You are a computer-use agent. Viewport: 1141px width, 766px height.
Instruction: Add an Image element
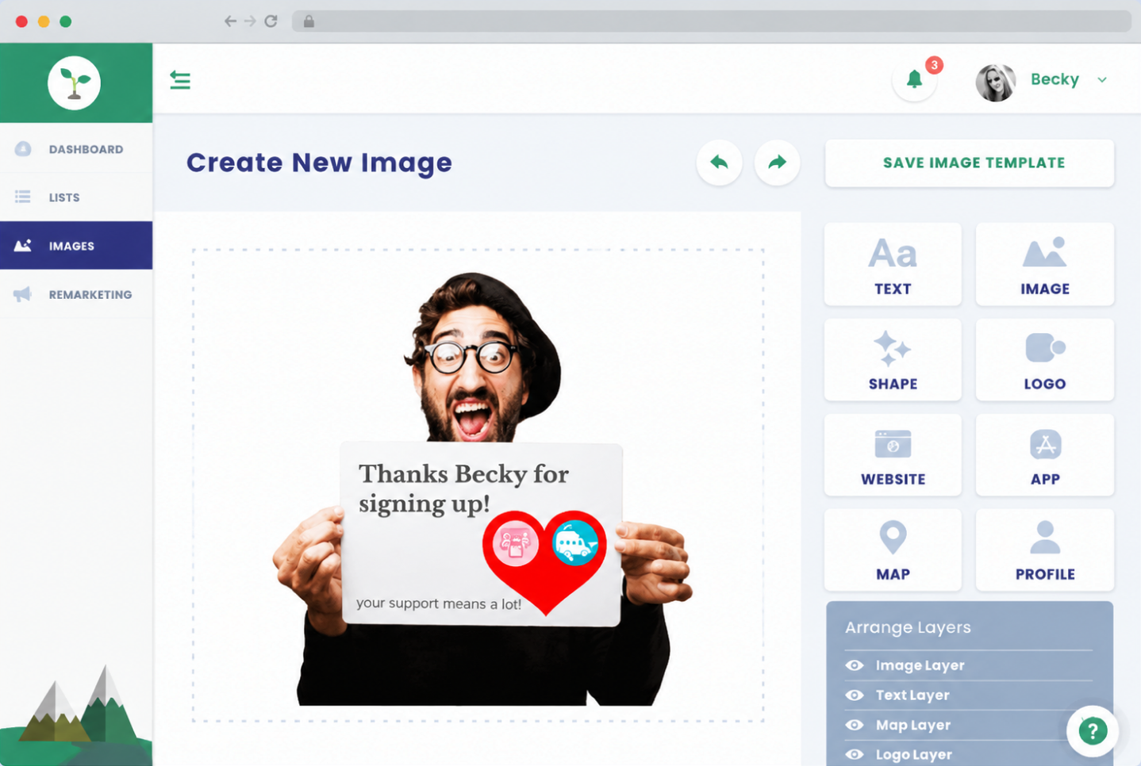pos(1045,264)
